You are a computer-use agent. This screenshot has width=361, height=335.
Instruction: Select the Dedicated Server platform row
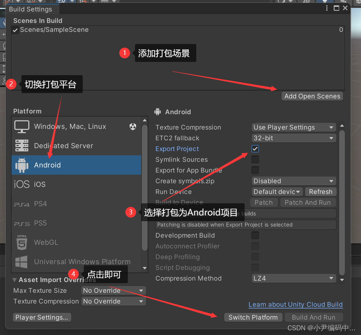(x=76, y=146)
